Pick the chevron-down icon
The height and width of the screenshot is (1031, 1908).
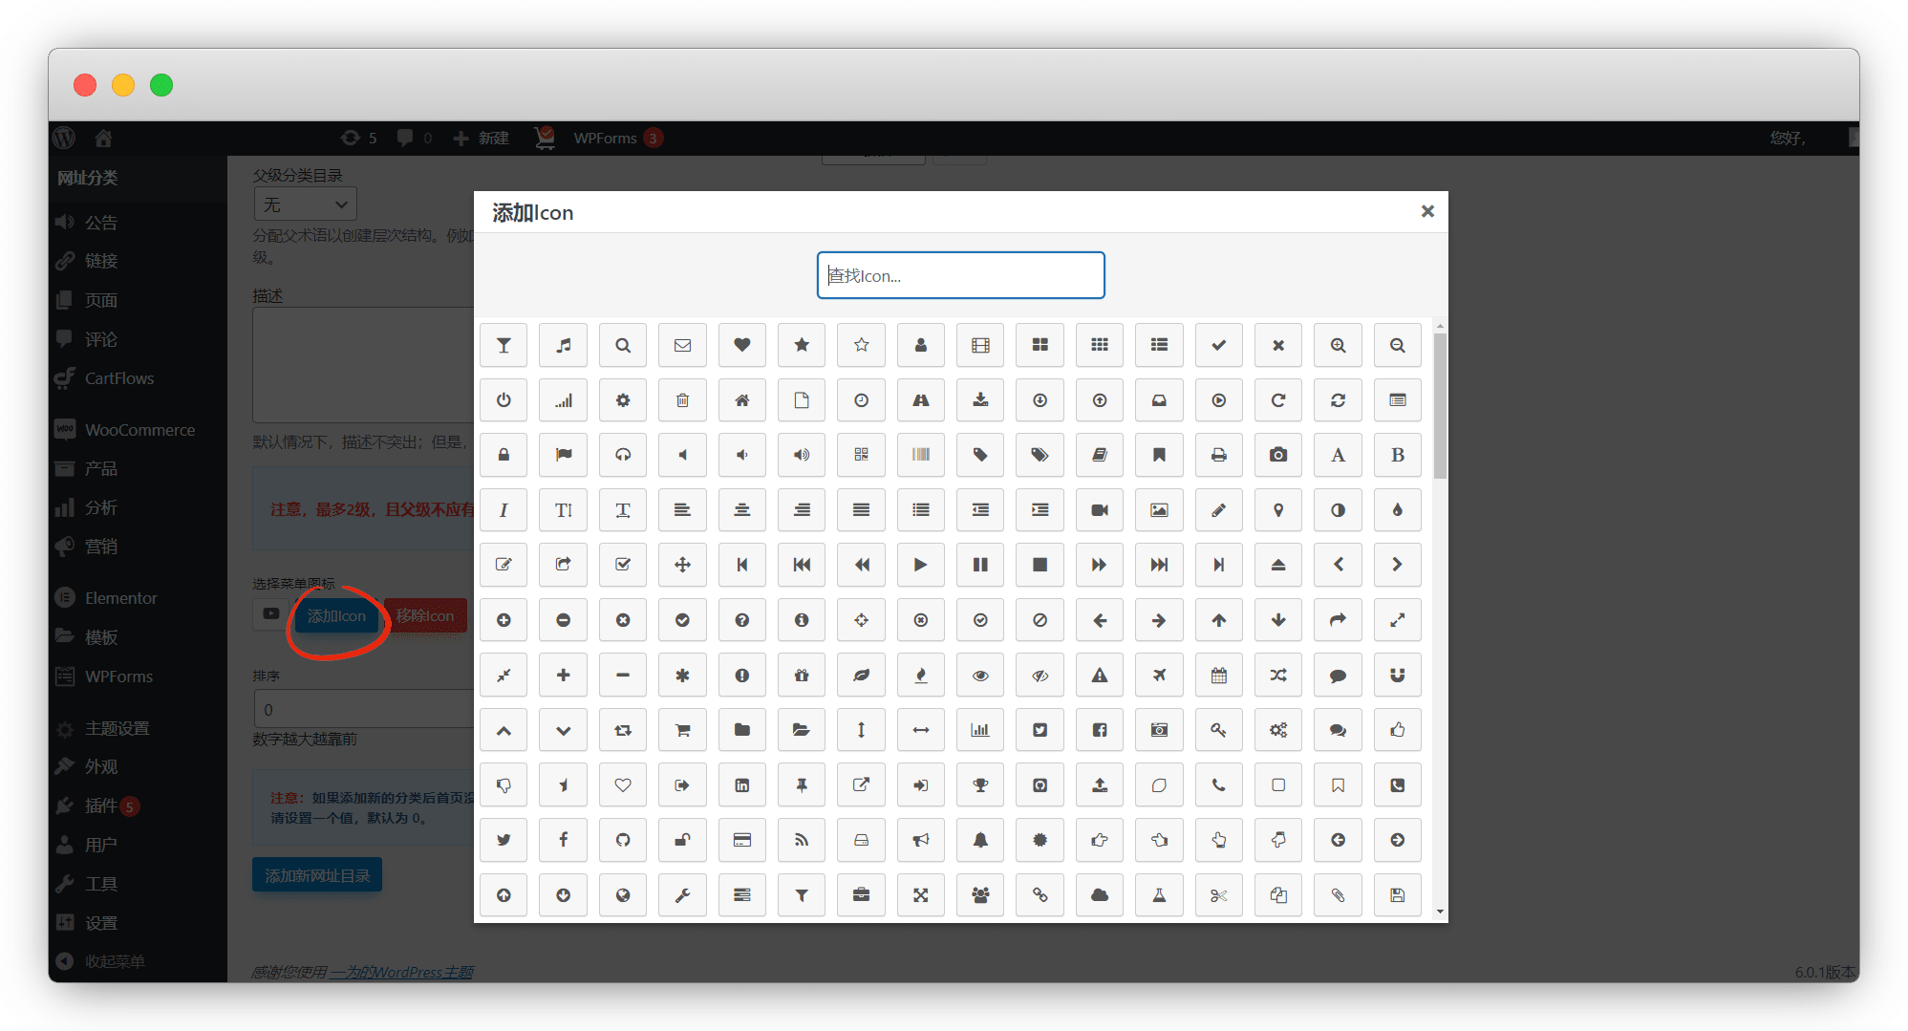(x=564, y=730)
